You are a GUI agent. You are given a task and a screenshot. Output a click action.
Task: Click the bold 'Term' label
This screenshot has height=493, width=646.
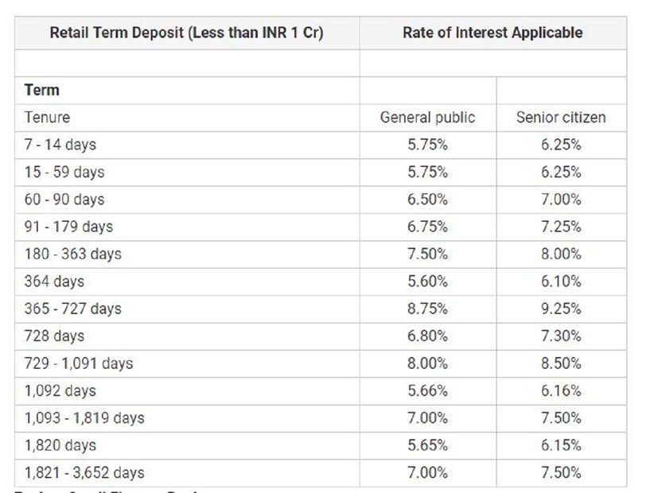tap(42, 90)
